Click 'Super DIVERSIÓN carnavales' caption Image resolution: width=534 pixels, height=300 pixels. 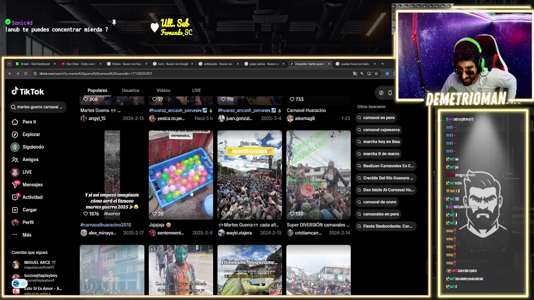318,225
